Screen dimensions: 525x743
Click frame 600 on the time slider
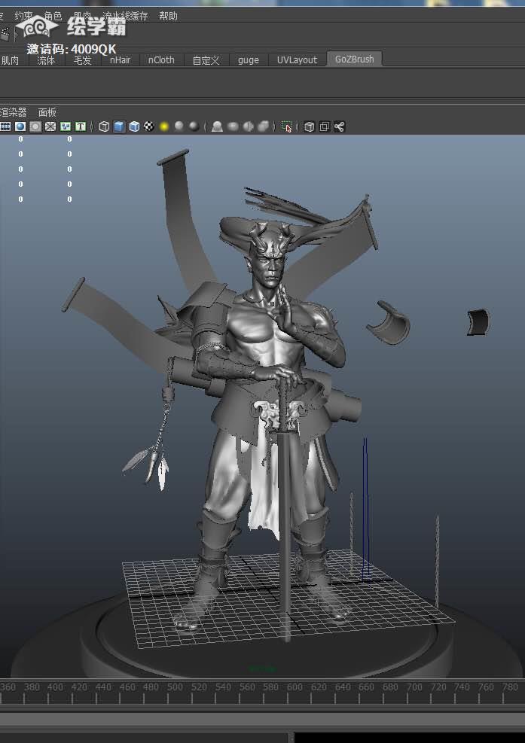point(295,687)
